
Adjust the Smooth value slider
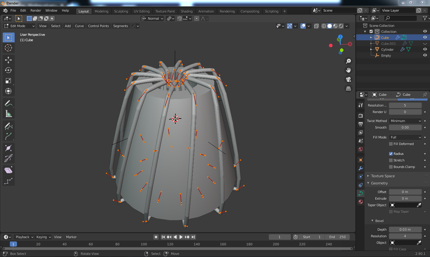point(405,127)
